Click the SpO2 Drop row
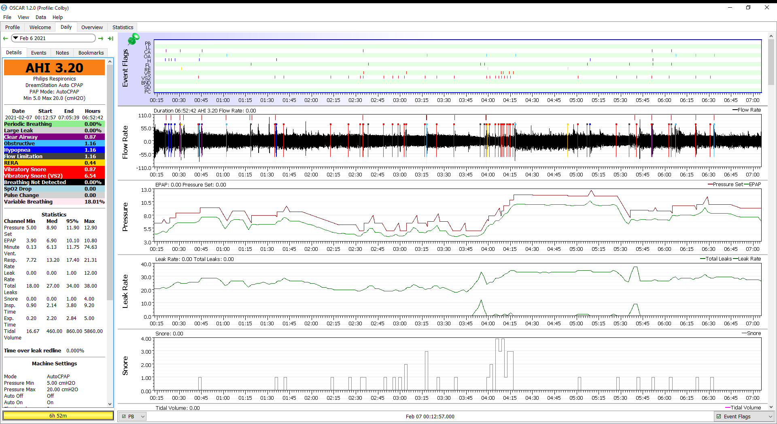Screen dimensions: 777x424 [54, 189]
